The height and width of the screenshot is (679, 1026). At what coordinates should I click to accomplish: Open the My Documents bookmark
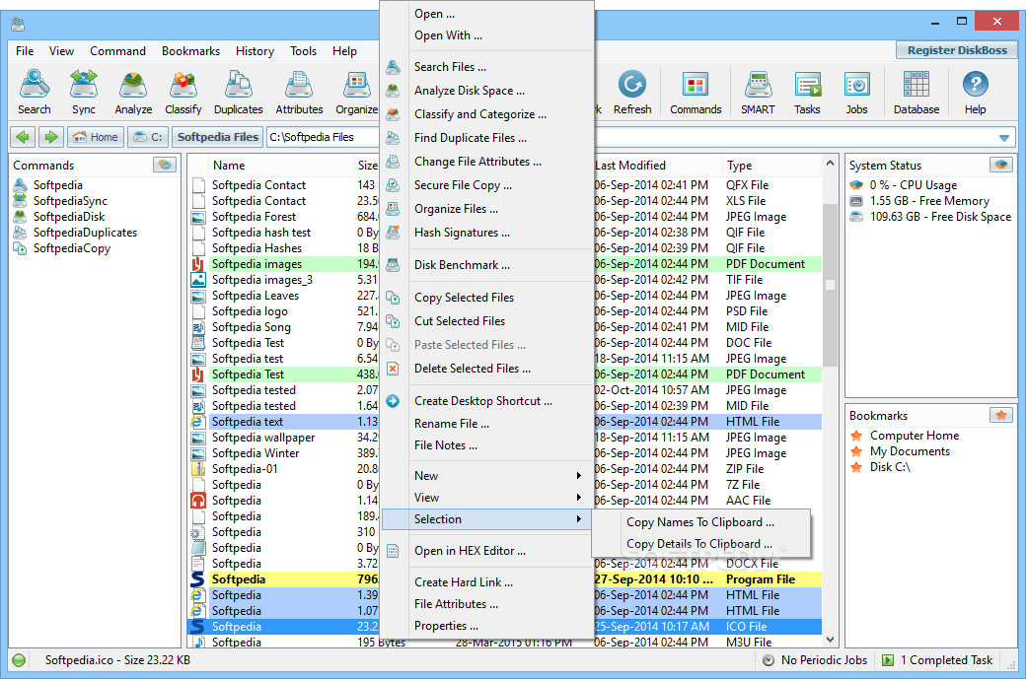tap(910, 451)
